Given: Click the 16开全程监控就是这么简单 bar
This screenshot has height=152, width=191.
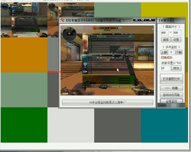Looking at the screenshot, I should [108, 103].
